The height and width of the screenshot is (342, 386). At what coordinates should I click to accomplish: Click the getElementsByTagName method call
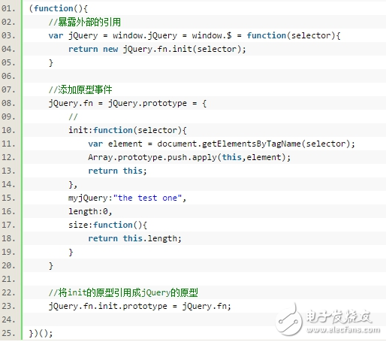pyautogui.click(x=251, y=144)
